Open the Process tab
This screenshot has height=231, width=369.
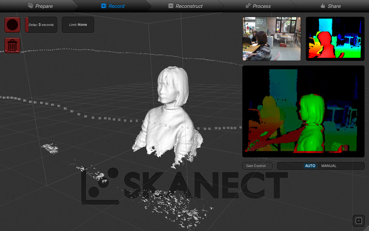pyautogui.click(x=258, y=6)
